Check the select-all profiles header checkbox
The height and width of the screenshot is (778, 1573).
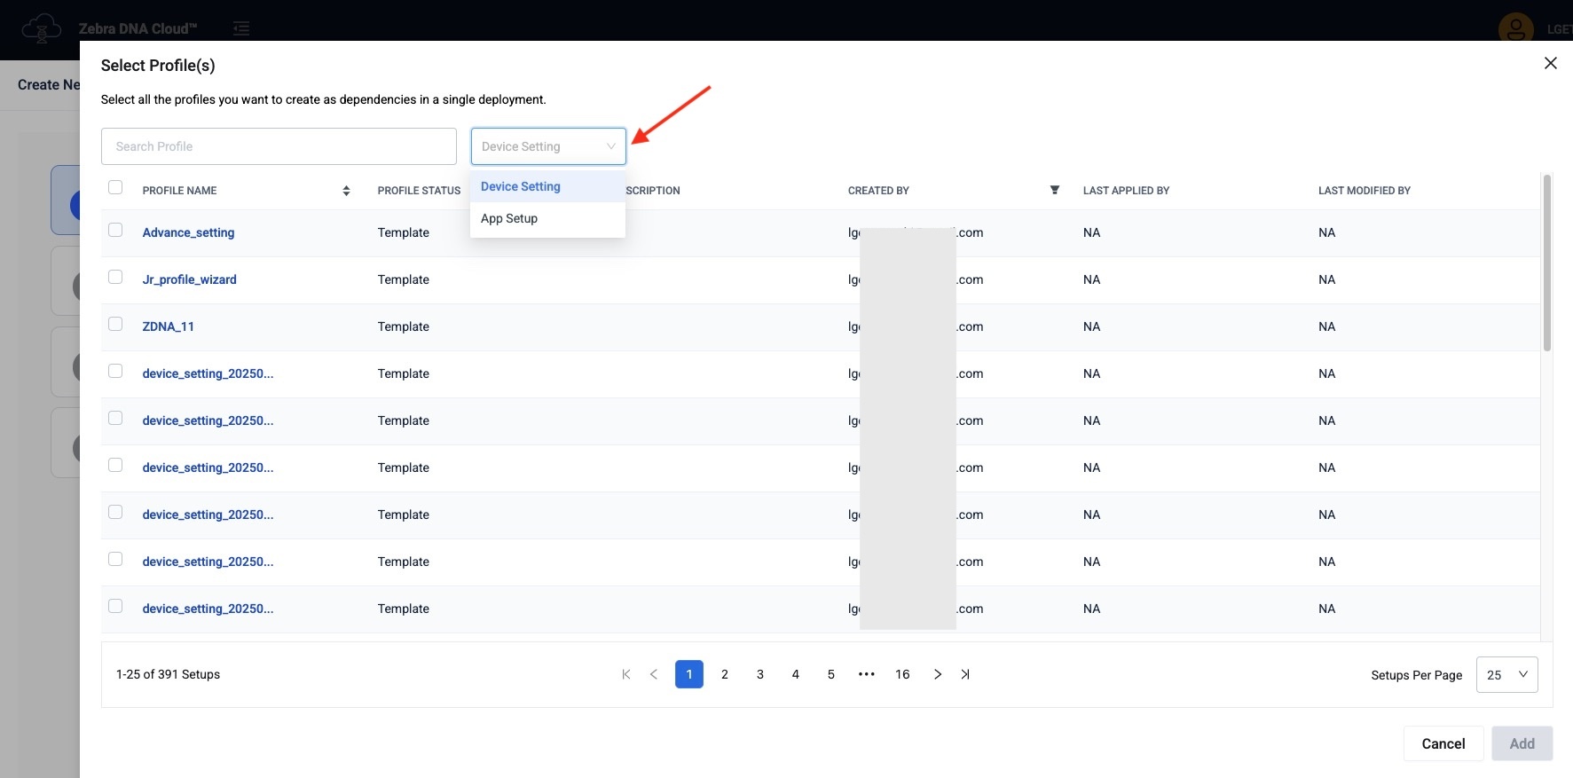[115, 187]
